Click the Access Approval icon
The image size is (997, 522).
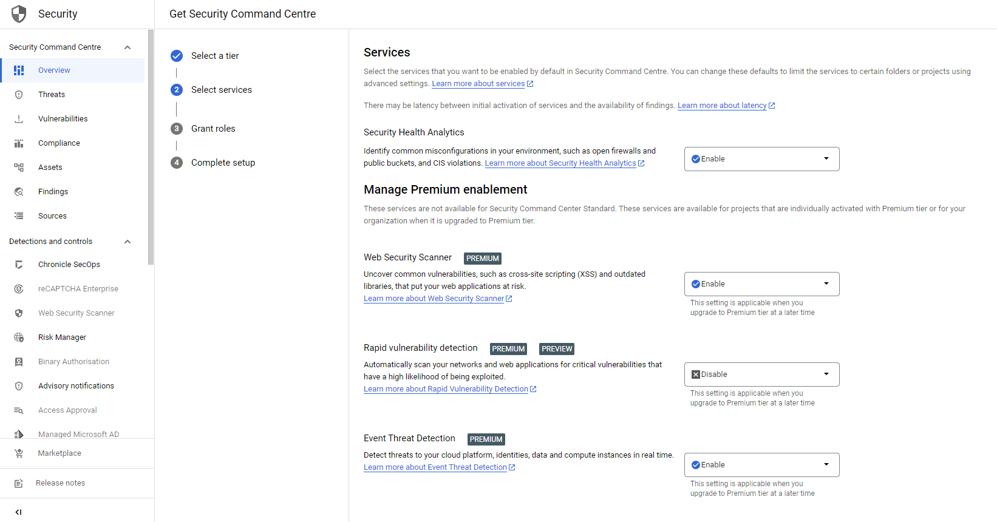pyautogui.click(x=19, y=410)
